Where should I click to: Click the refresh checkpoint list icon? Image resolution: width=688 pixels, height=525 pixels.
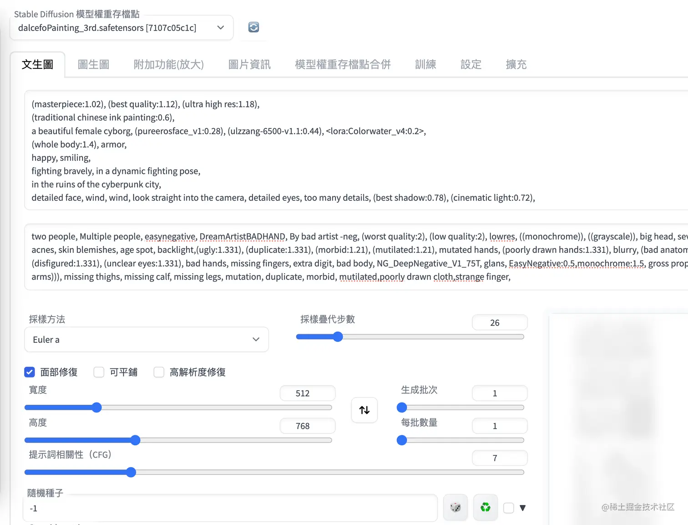pos(253,27)
